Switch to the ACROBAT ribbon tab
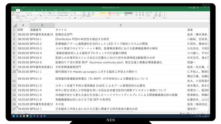The height and width of the screenshot is (124, 221). pyautogui.click(x=55, y=10)
